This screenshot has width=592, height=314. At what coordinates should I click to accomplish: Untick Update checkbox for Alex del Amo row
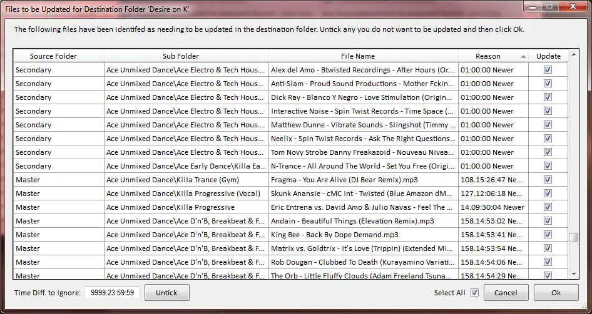[548, 70]
